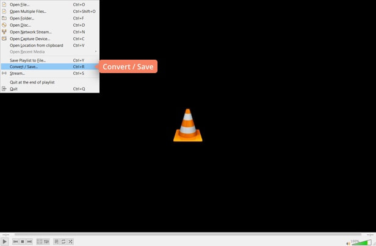376x246 pixels.
Task: Toggle loop repeat mode
Action: [63, 242]
